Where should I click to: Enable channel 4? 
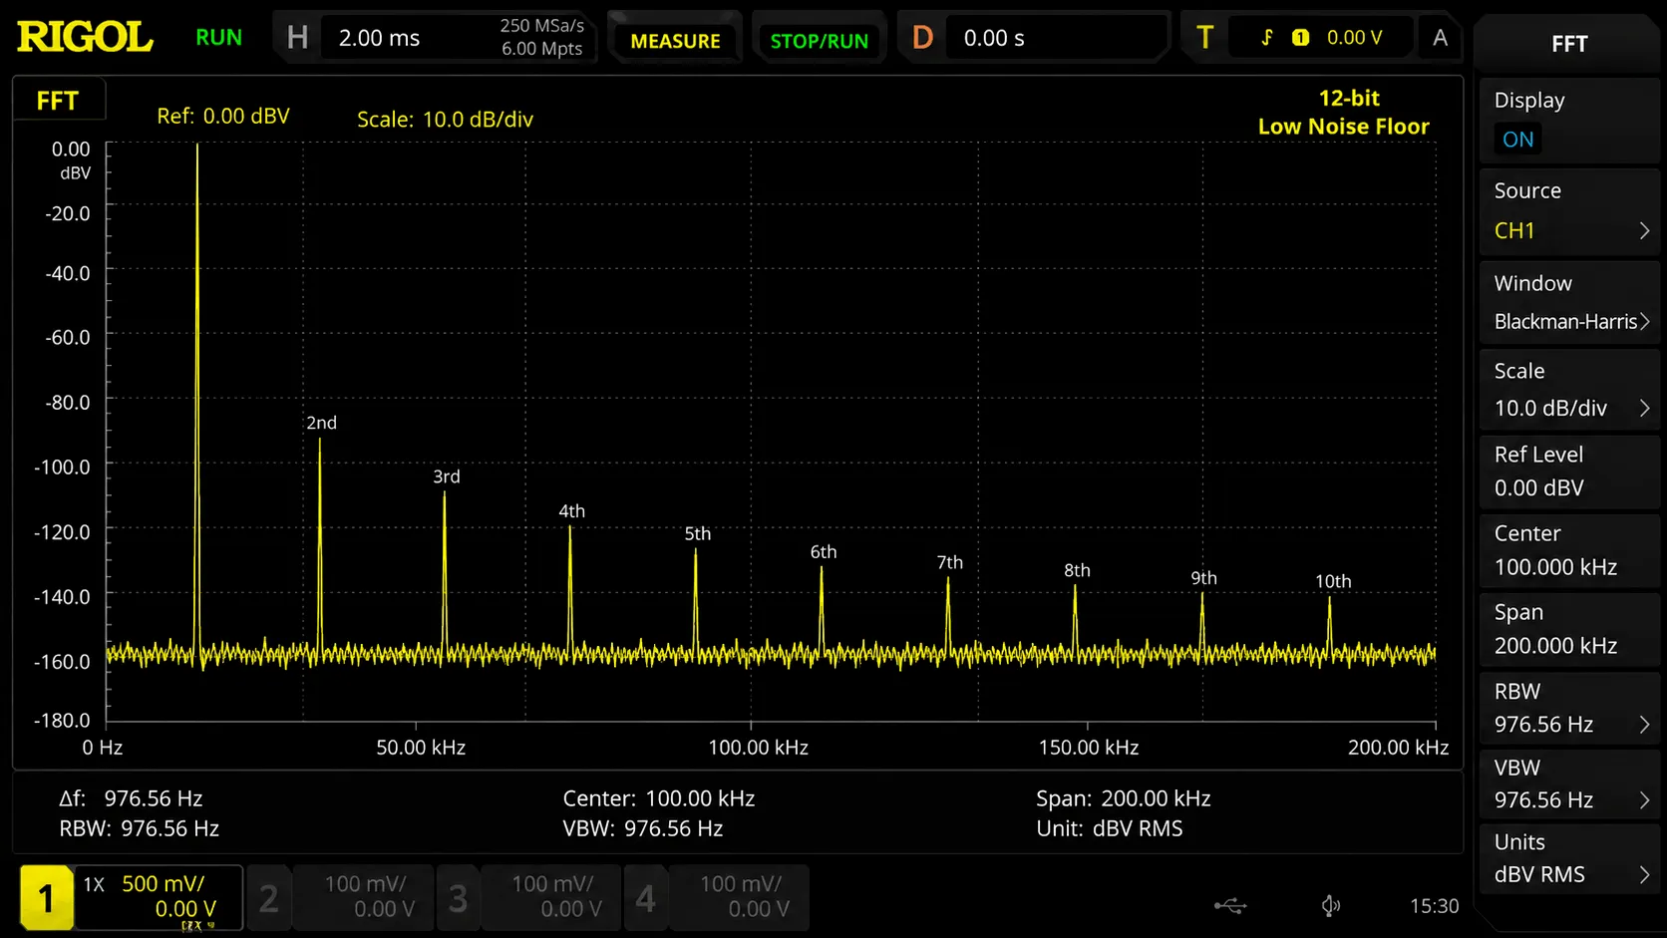pos(645,898)
